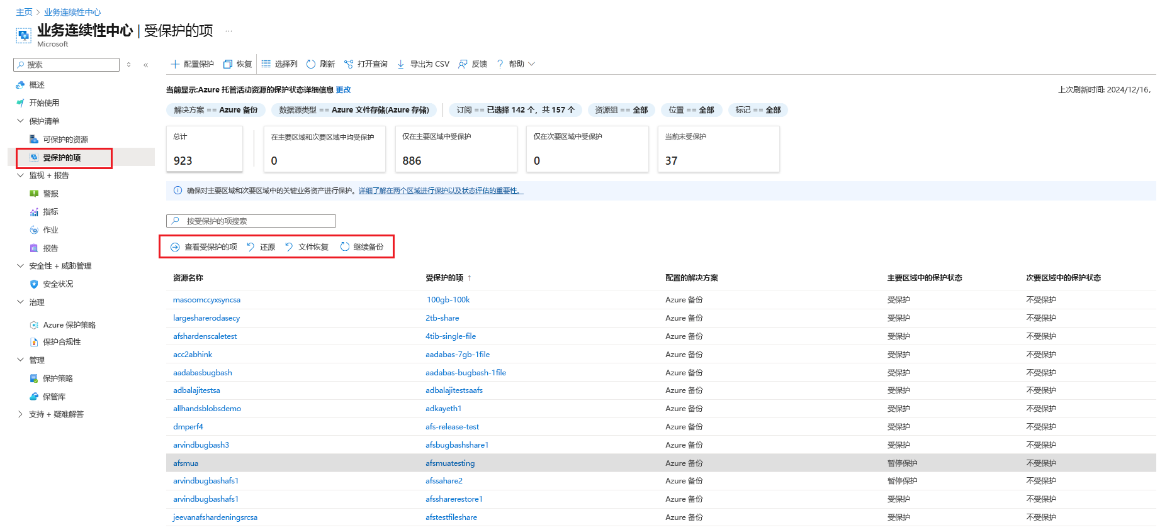Click the 文件恢复 icon

(289, 247)
